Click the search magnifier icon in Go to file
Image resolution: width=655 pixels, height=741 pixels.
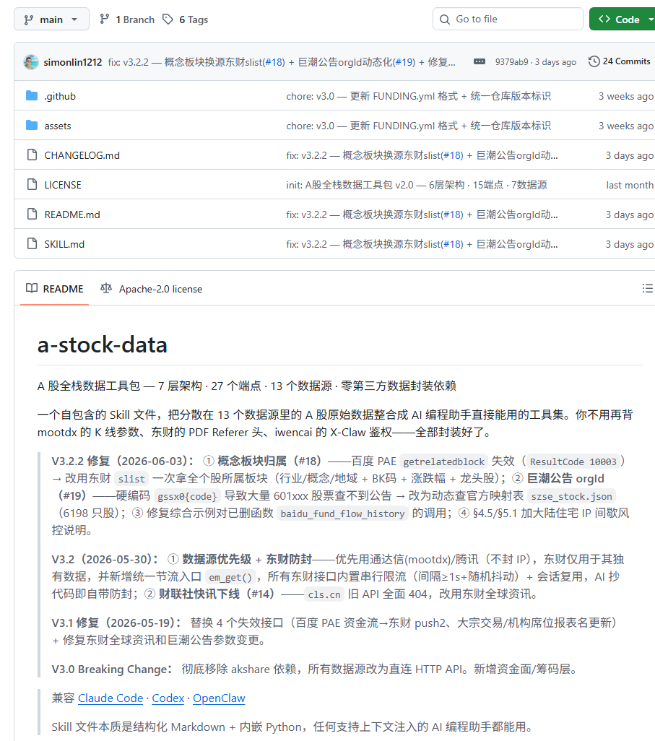coord(445,19)
